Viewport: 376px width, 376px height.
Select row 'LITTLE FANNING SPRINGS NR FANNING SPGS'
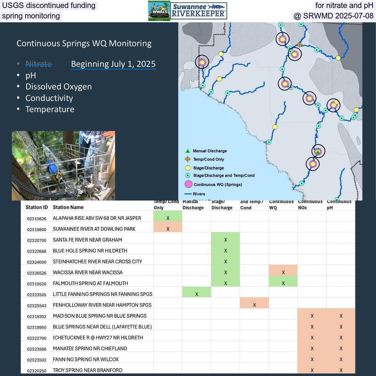point(188,292)
